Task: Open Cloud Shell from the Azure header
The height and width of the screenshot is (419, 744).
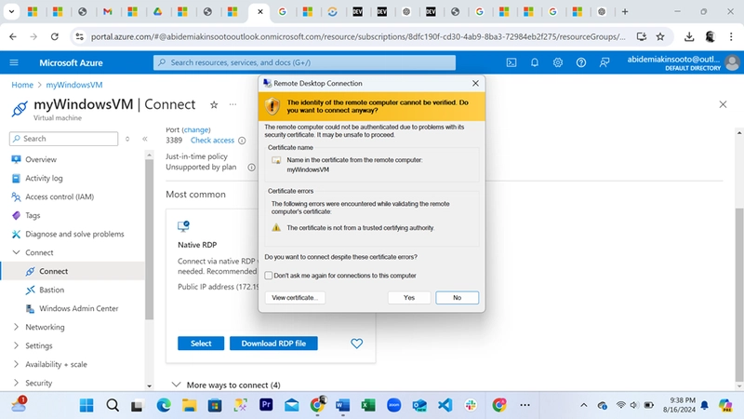Action: point(511,62)
